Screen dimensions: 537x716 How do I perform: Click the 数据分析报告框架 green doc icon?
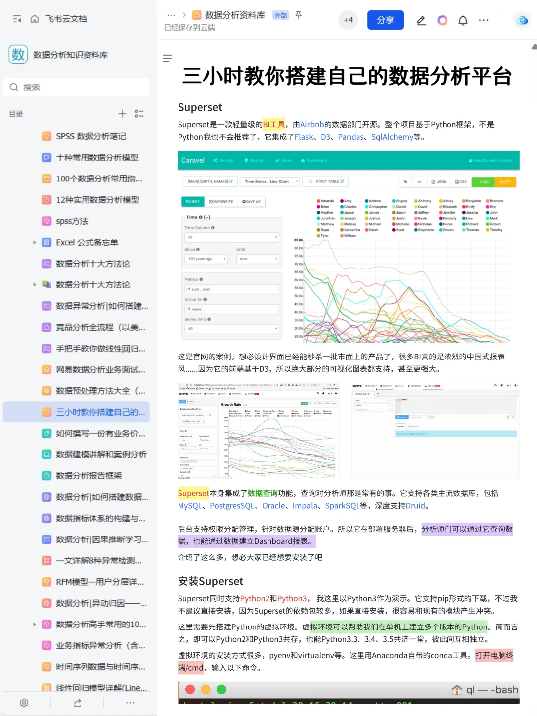pyautogui.click(x=46, y=476)
